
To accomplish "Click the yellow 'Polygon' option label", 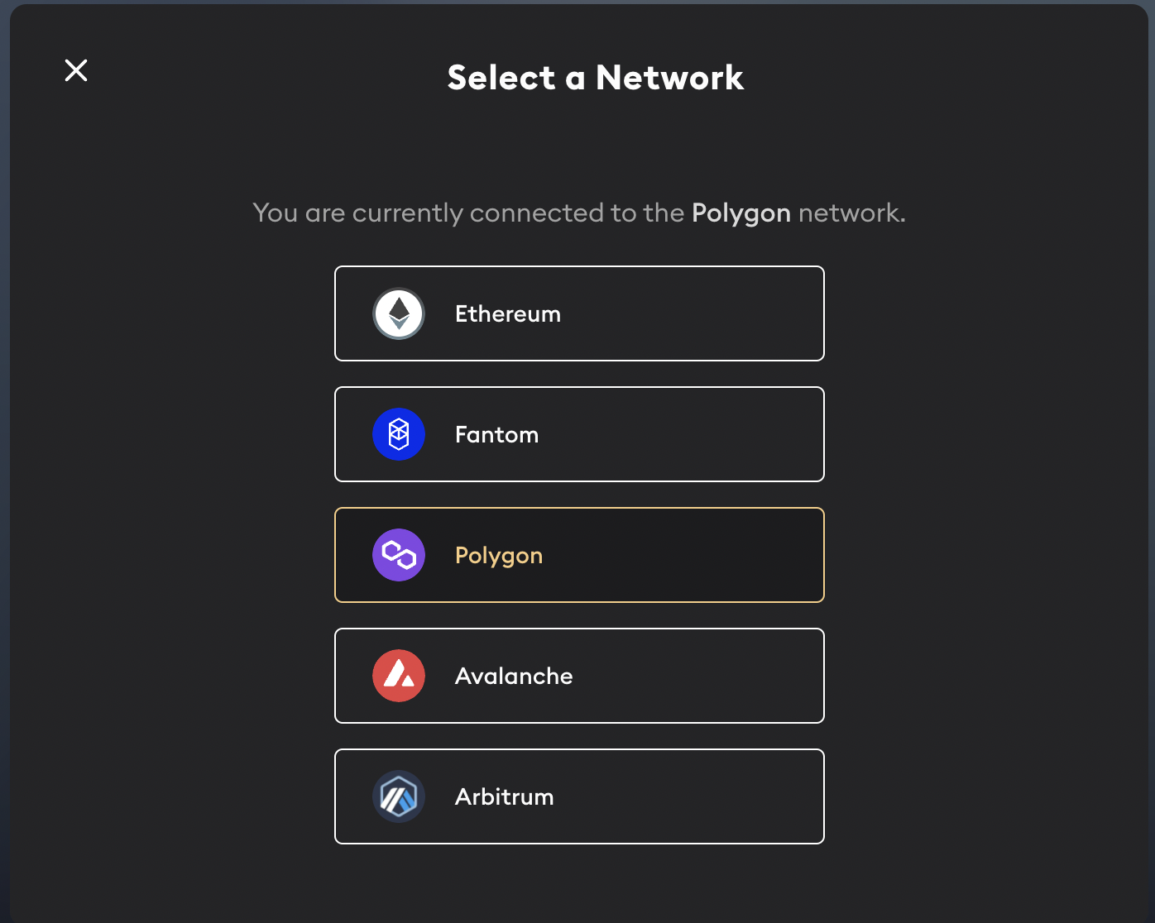I will click(499, 557).
